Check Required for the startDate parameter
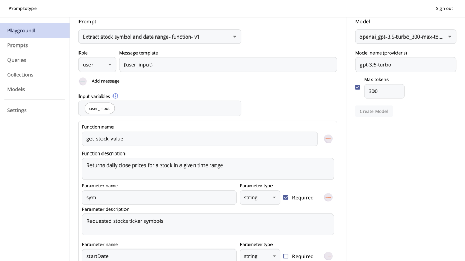 [x=286, y=256]
